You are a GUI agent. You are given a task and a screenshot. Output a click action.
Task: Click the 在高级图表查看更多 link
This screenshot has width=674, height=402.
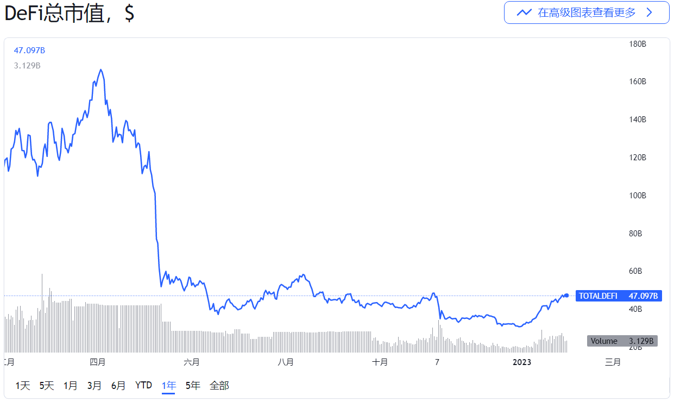587,12
